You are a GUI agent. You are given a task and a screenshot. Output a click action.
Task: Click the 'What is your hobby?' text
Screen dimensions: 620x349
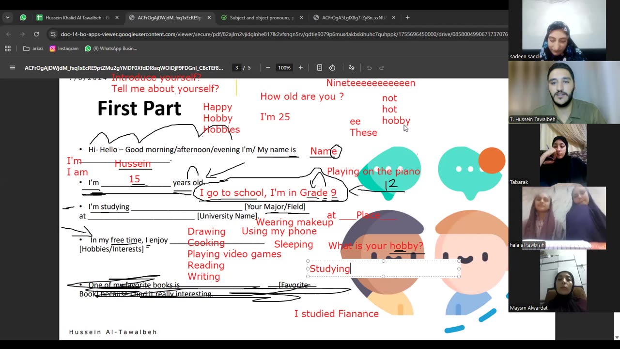tap(376, 246)
